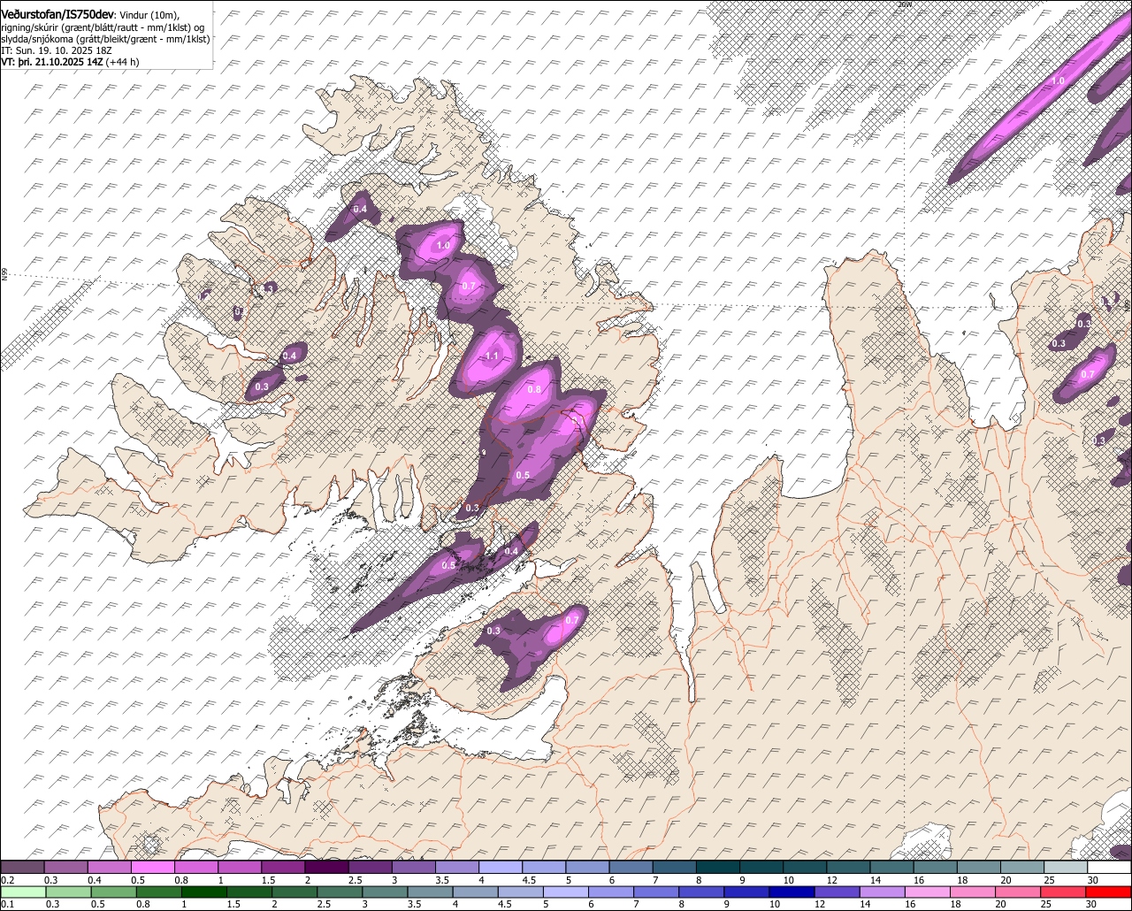Choose light lavender upper swatch between 4 and 4.5

501,867
